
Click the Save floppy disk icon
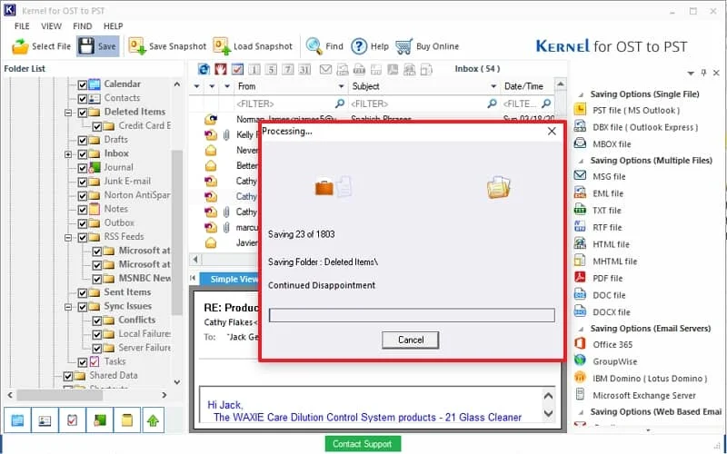86,46
